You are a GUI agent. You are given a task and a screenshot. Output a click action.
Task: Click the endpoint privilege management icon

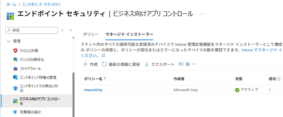click(15, 78)
